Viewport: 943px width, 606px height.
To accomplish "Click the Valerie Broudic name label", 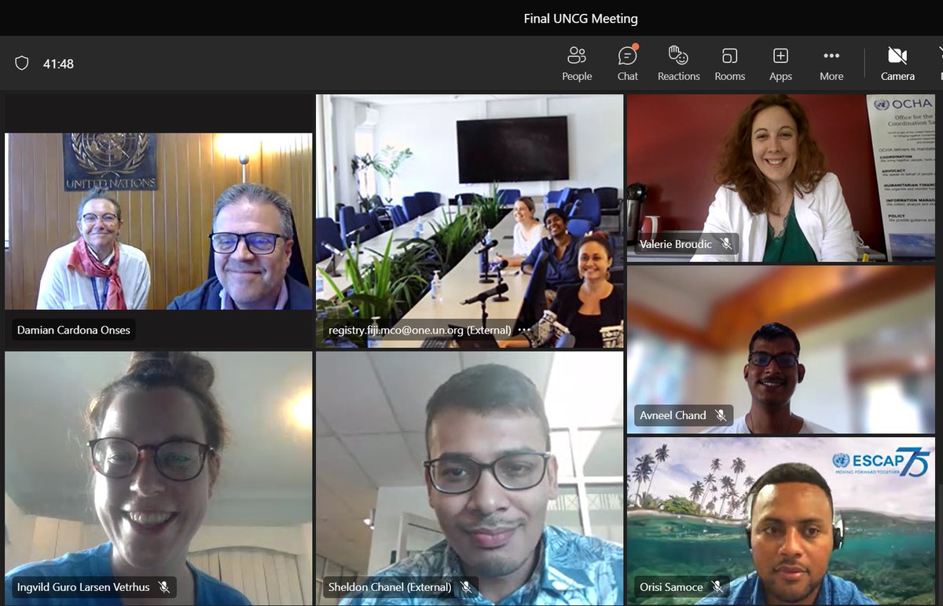I will (x=676, y=244).
